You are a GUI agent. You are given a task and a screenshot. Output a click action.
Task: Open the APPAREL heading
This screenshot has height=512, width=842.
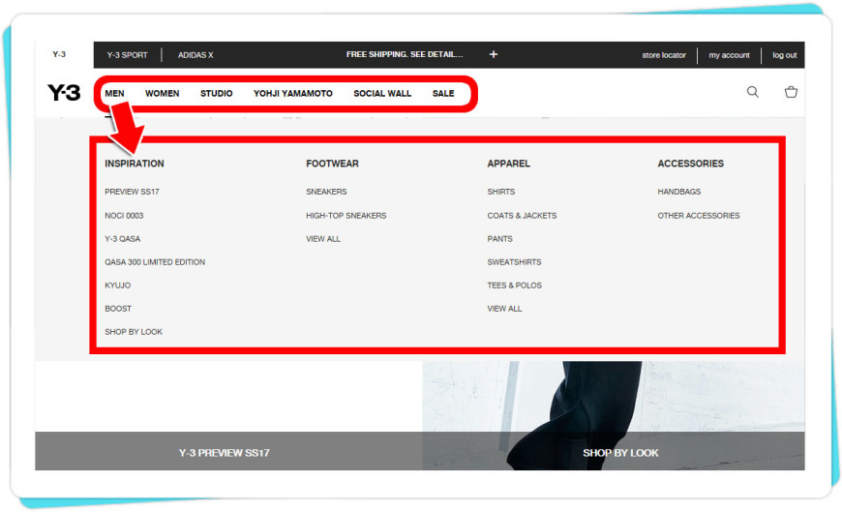508,164
